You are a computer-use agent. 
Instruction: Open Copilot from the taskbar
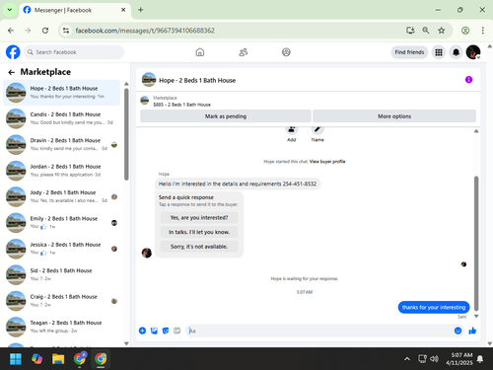click(x=36, y=359)
